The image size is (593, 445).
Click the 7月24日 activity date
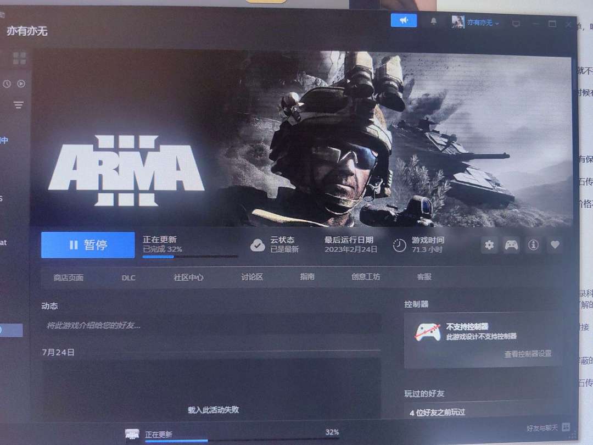58,352
